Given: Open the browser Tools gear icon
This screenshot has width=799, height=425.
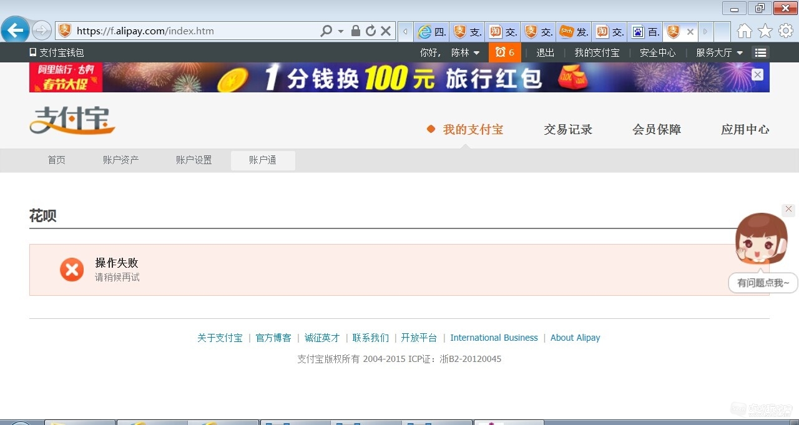Looking at the screenshot, I should pos(785,31).
